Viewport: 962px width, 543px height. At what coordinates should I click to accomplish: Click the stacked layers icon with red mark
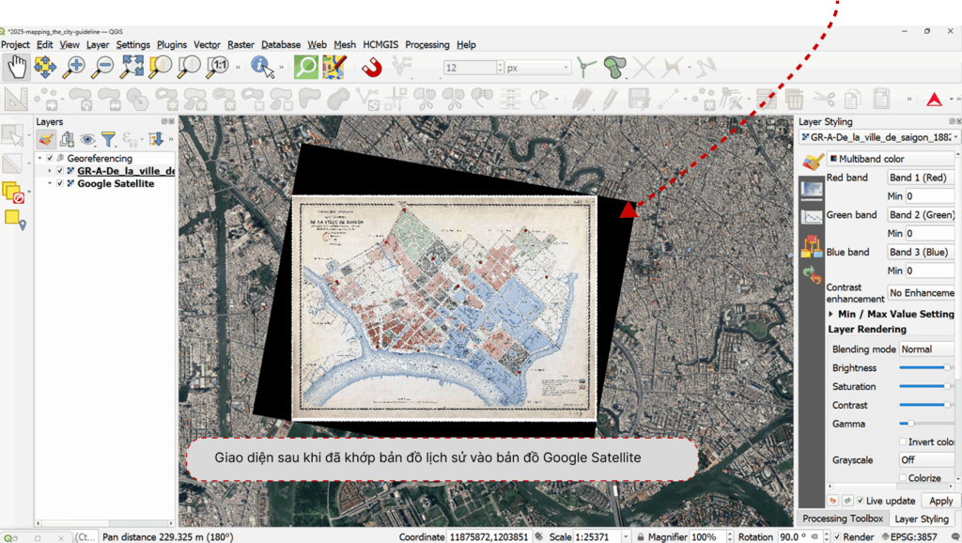pos(12,192)
